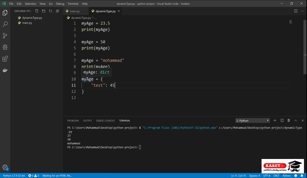Open the Terminal menu
The image size is (307, 178).
[73, 4]
